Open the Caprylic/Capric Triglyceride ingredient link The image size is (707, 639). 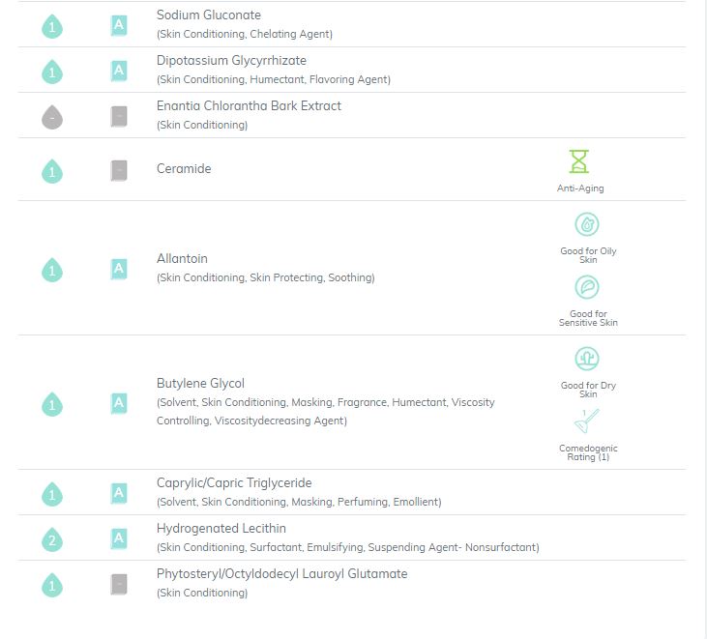[x=234, y=483]
